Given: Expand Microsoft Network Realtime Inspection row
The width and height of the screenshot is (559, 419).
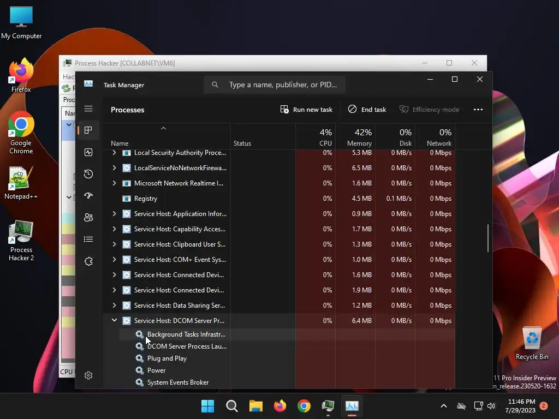Looking at the screenshot, I should tap(114, 183).
